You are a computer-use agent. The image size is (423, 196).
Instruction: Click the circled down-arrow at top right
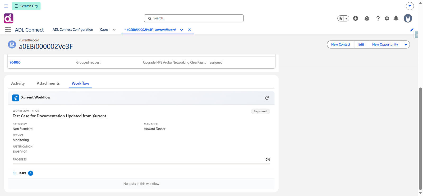click(410, 6)
